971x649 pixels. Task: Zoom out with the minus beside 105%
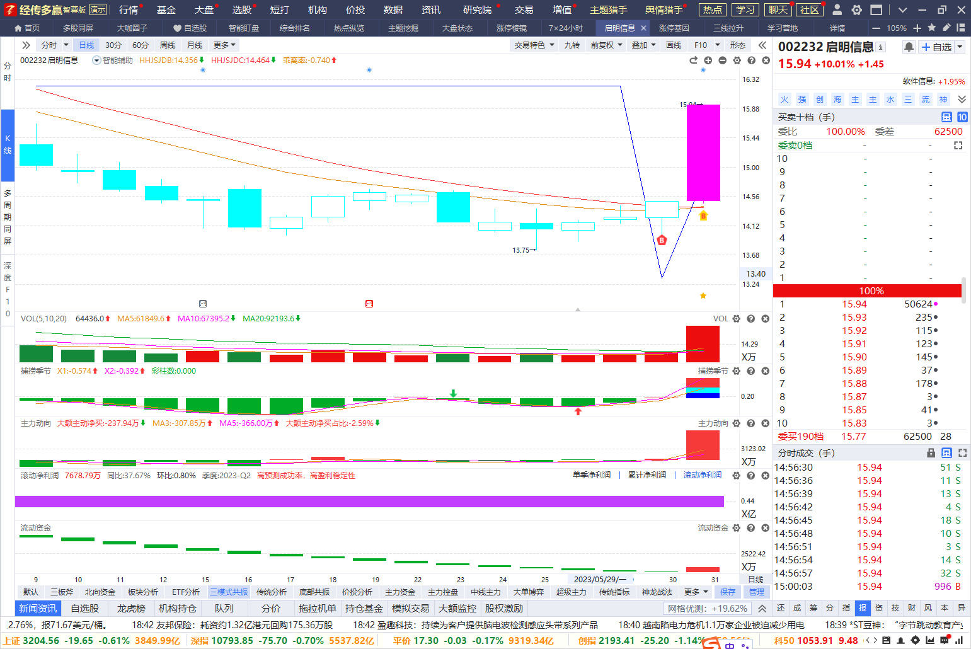pyautogui.click(x=876, y=28)
